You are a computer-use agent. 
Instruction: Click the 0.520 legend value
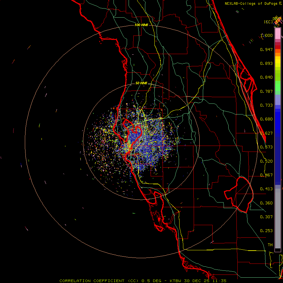coord(266,161)
